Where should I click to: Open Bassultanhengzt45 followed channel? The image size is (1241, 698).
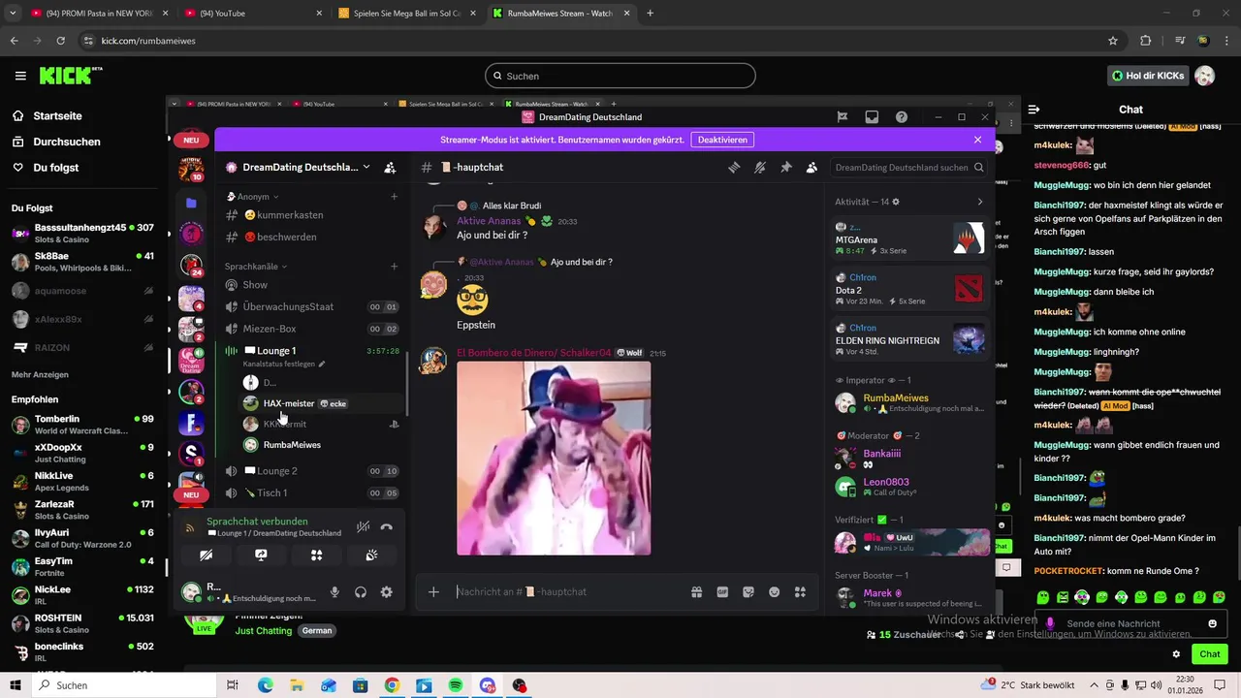click(x=80, y=234)
